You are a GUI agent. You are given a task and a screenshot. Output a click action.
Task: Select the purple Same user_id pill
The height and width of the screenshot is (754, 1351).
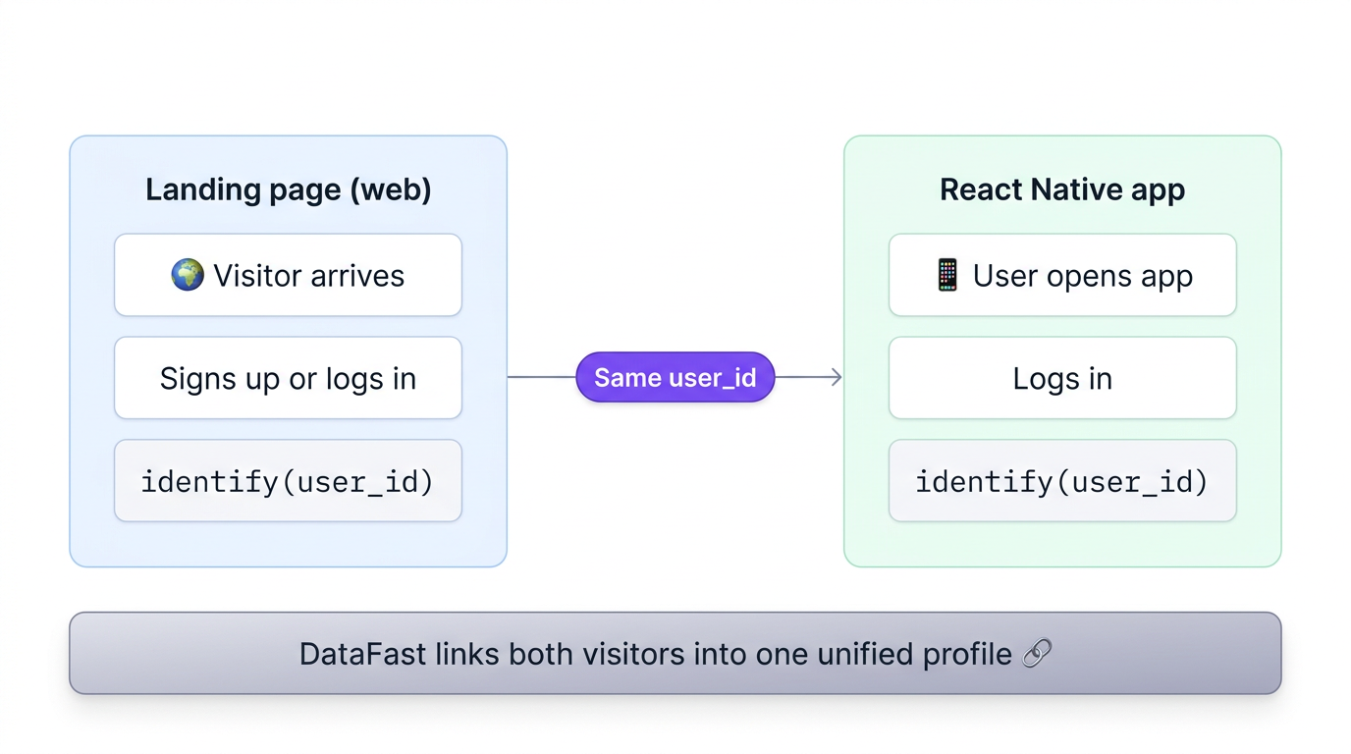675,377
